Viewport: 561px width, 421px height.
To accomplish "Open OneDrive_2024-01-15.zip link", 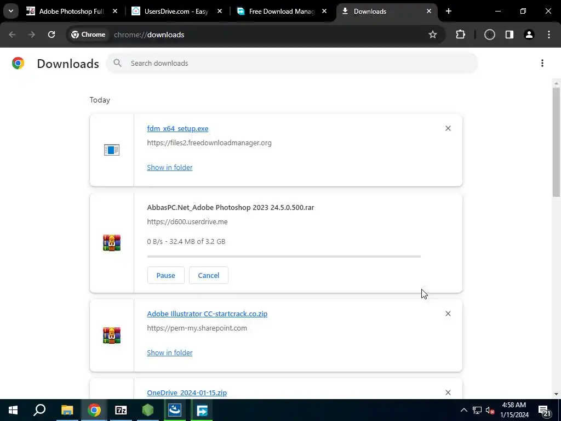I will [x=187, y=392].
